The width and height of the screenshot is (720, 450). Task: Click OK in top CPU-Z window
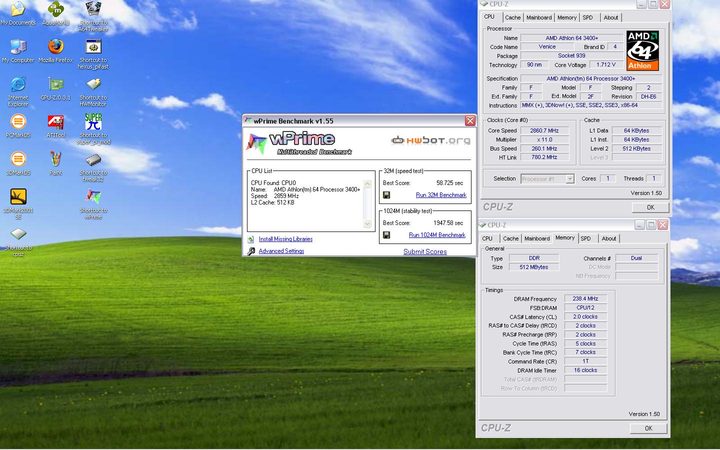click(650, 207)
